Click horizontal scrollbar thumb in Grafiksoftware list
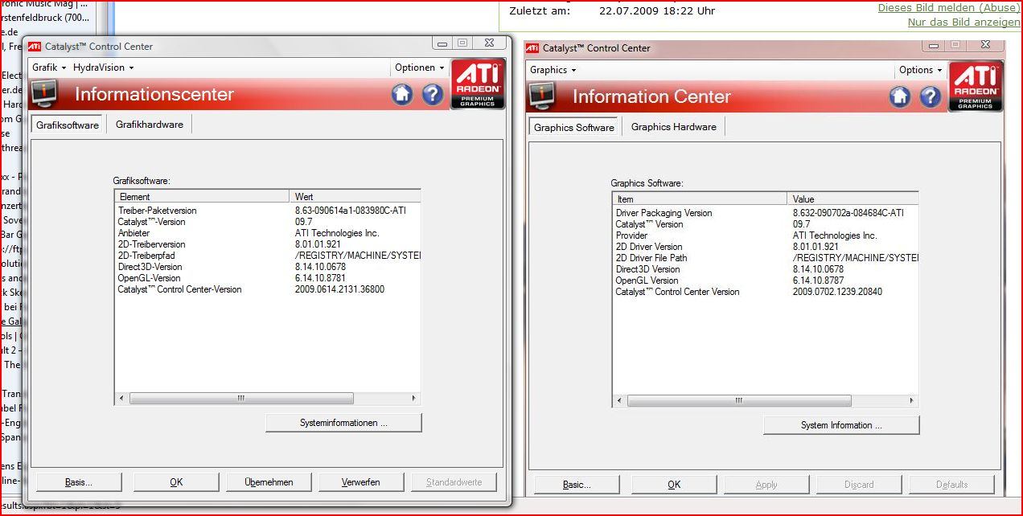The width and height of the screenshot is (1023, 516). pos(241,399)
